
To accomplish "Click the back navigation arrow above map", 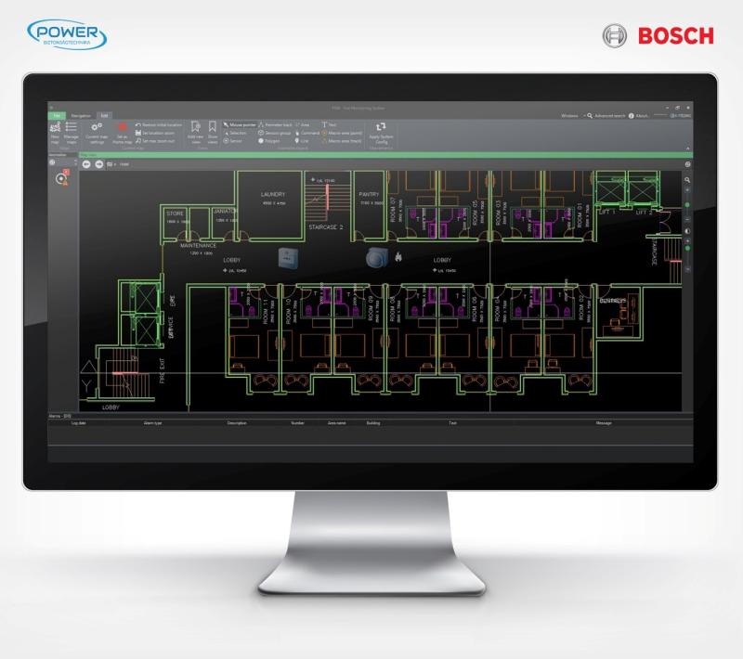I will 87,163.
